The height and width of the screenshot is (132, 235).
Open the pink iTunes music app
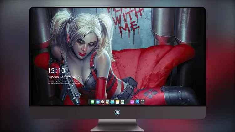pyautogui.click(x=132, y=102)
